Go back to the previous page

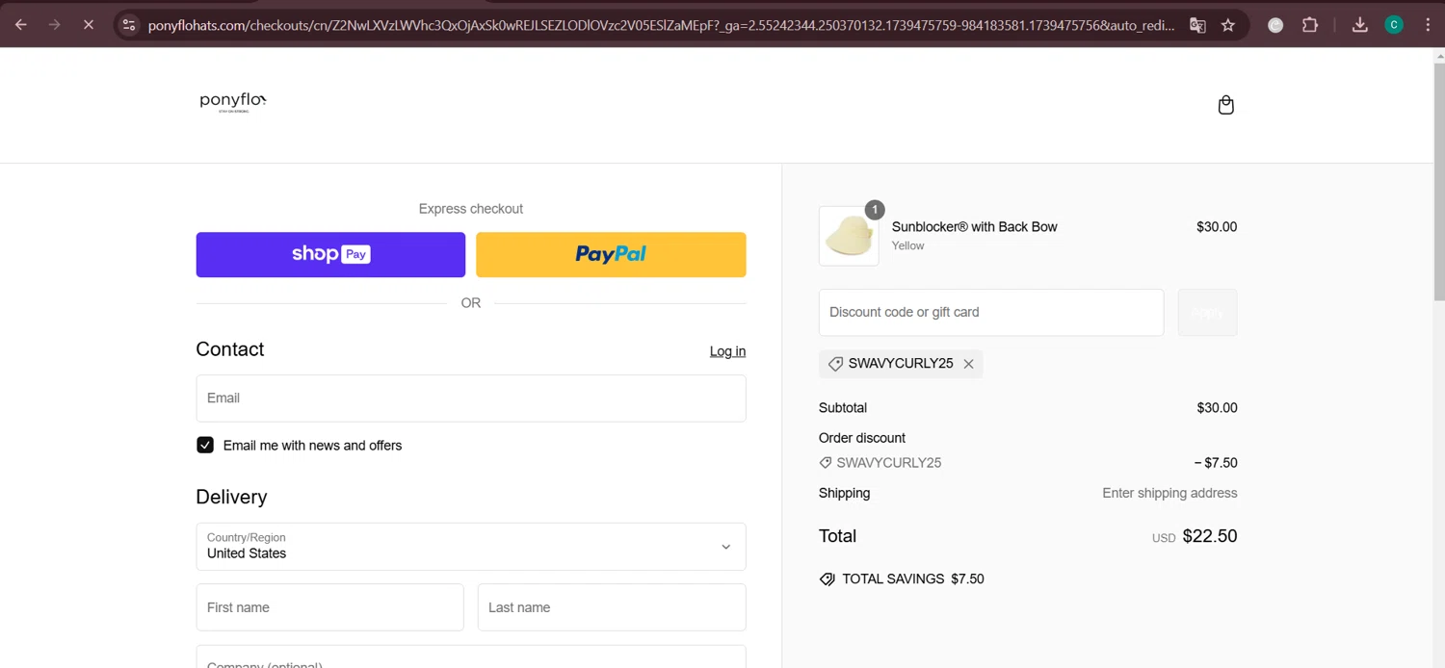[21, 25]
